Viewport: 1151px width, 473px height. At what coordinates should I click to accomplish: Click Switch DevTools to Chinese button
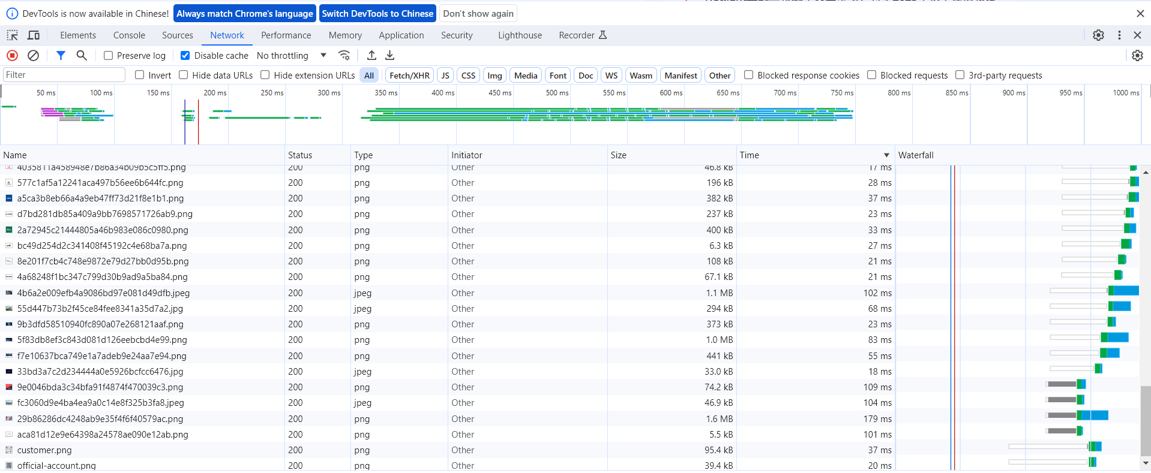[377, 13]
